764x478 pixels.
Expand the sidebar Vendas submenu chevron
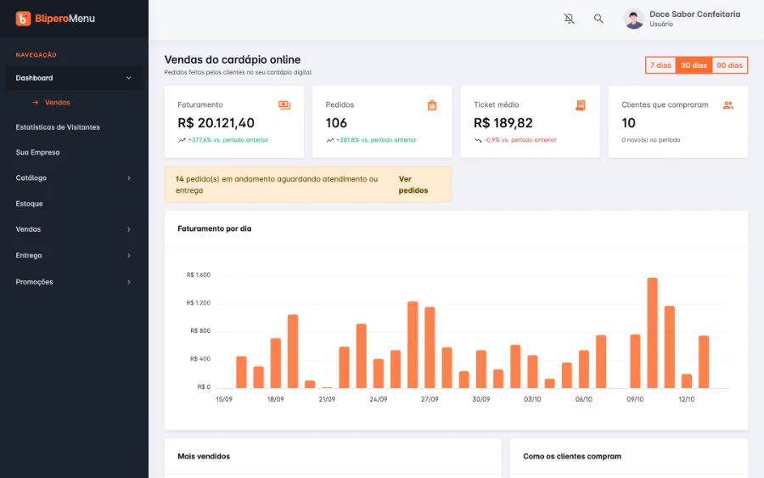pos(129,229)
